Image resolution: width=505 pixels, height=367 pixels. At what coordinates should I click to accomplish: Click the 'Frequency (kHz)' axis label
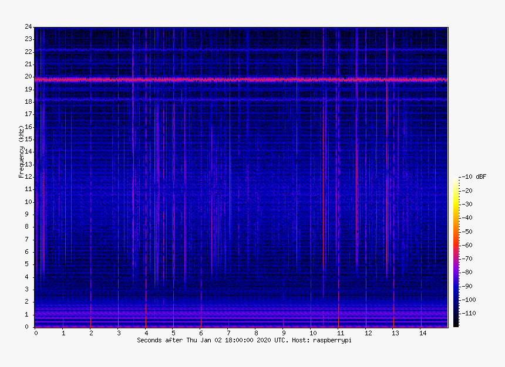coord(21,151)
